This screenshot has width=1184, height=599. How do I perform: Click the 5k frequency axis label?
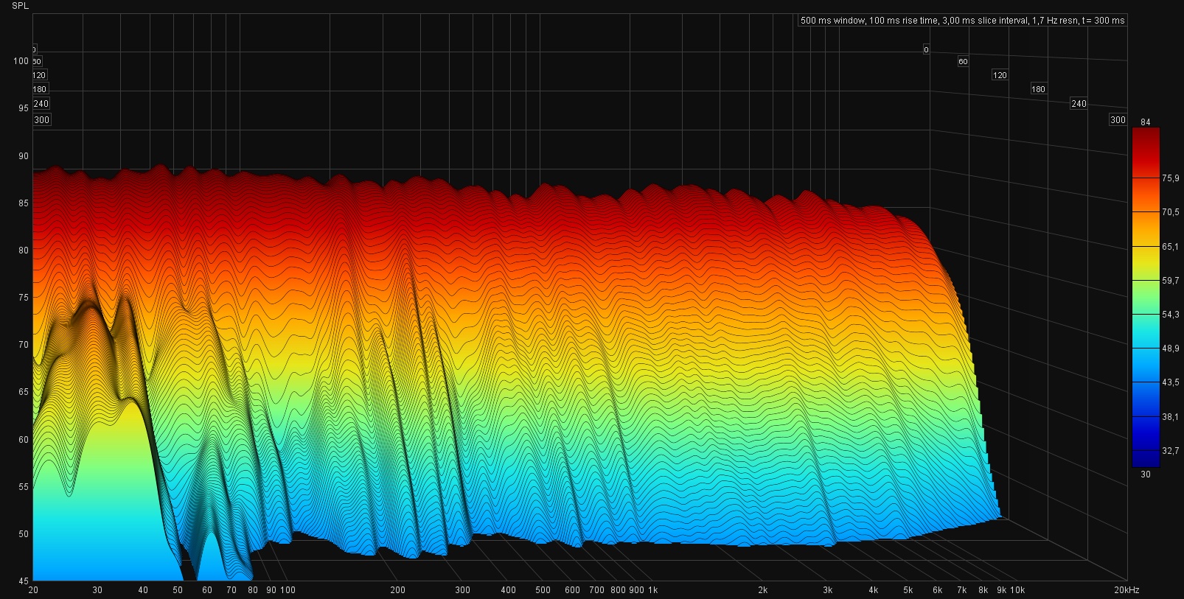pos(908,590)
